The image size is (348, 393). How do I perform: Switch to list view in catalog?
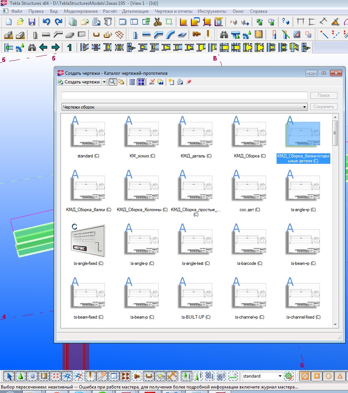(x=132, y=82)
